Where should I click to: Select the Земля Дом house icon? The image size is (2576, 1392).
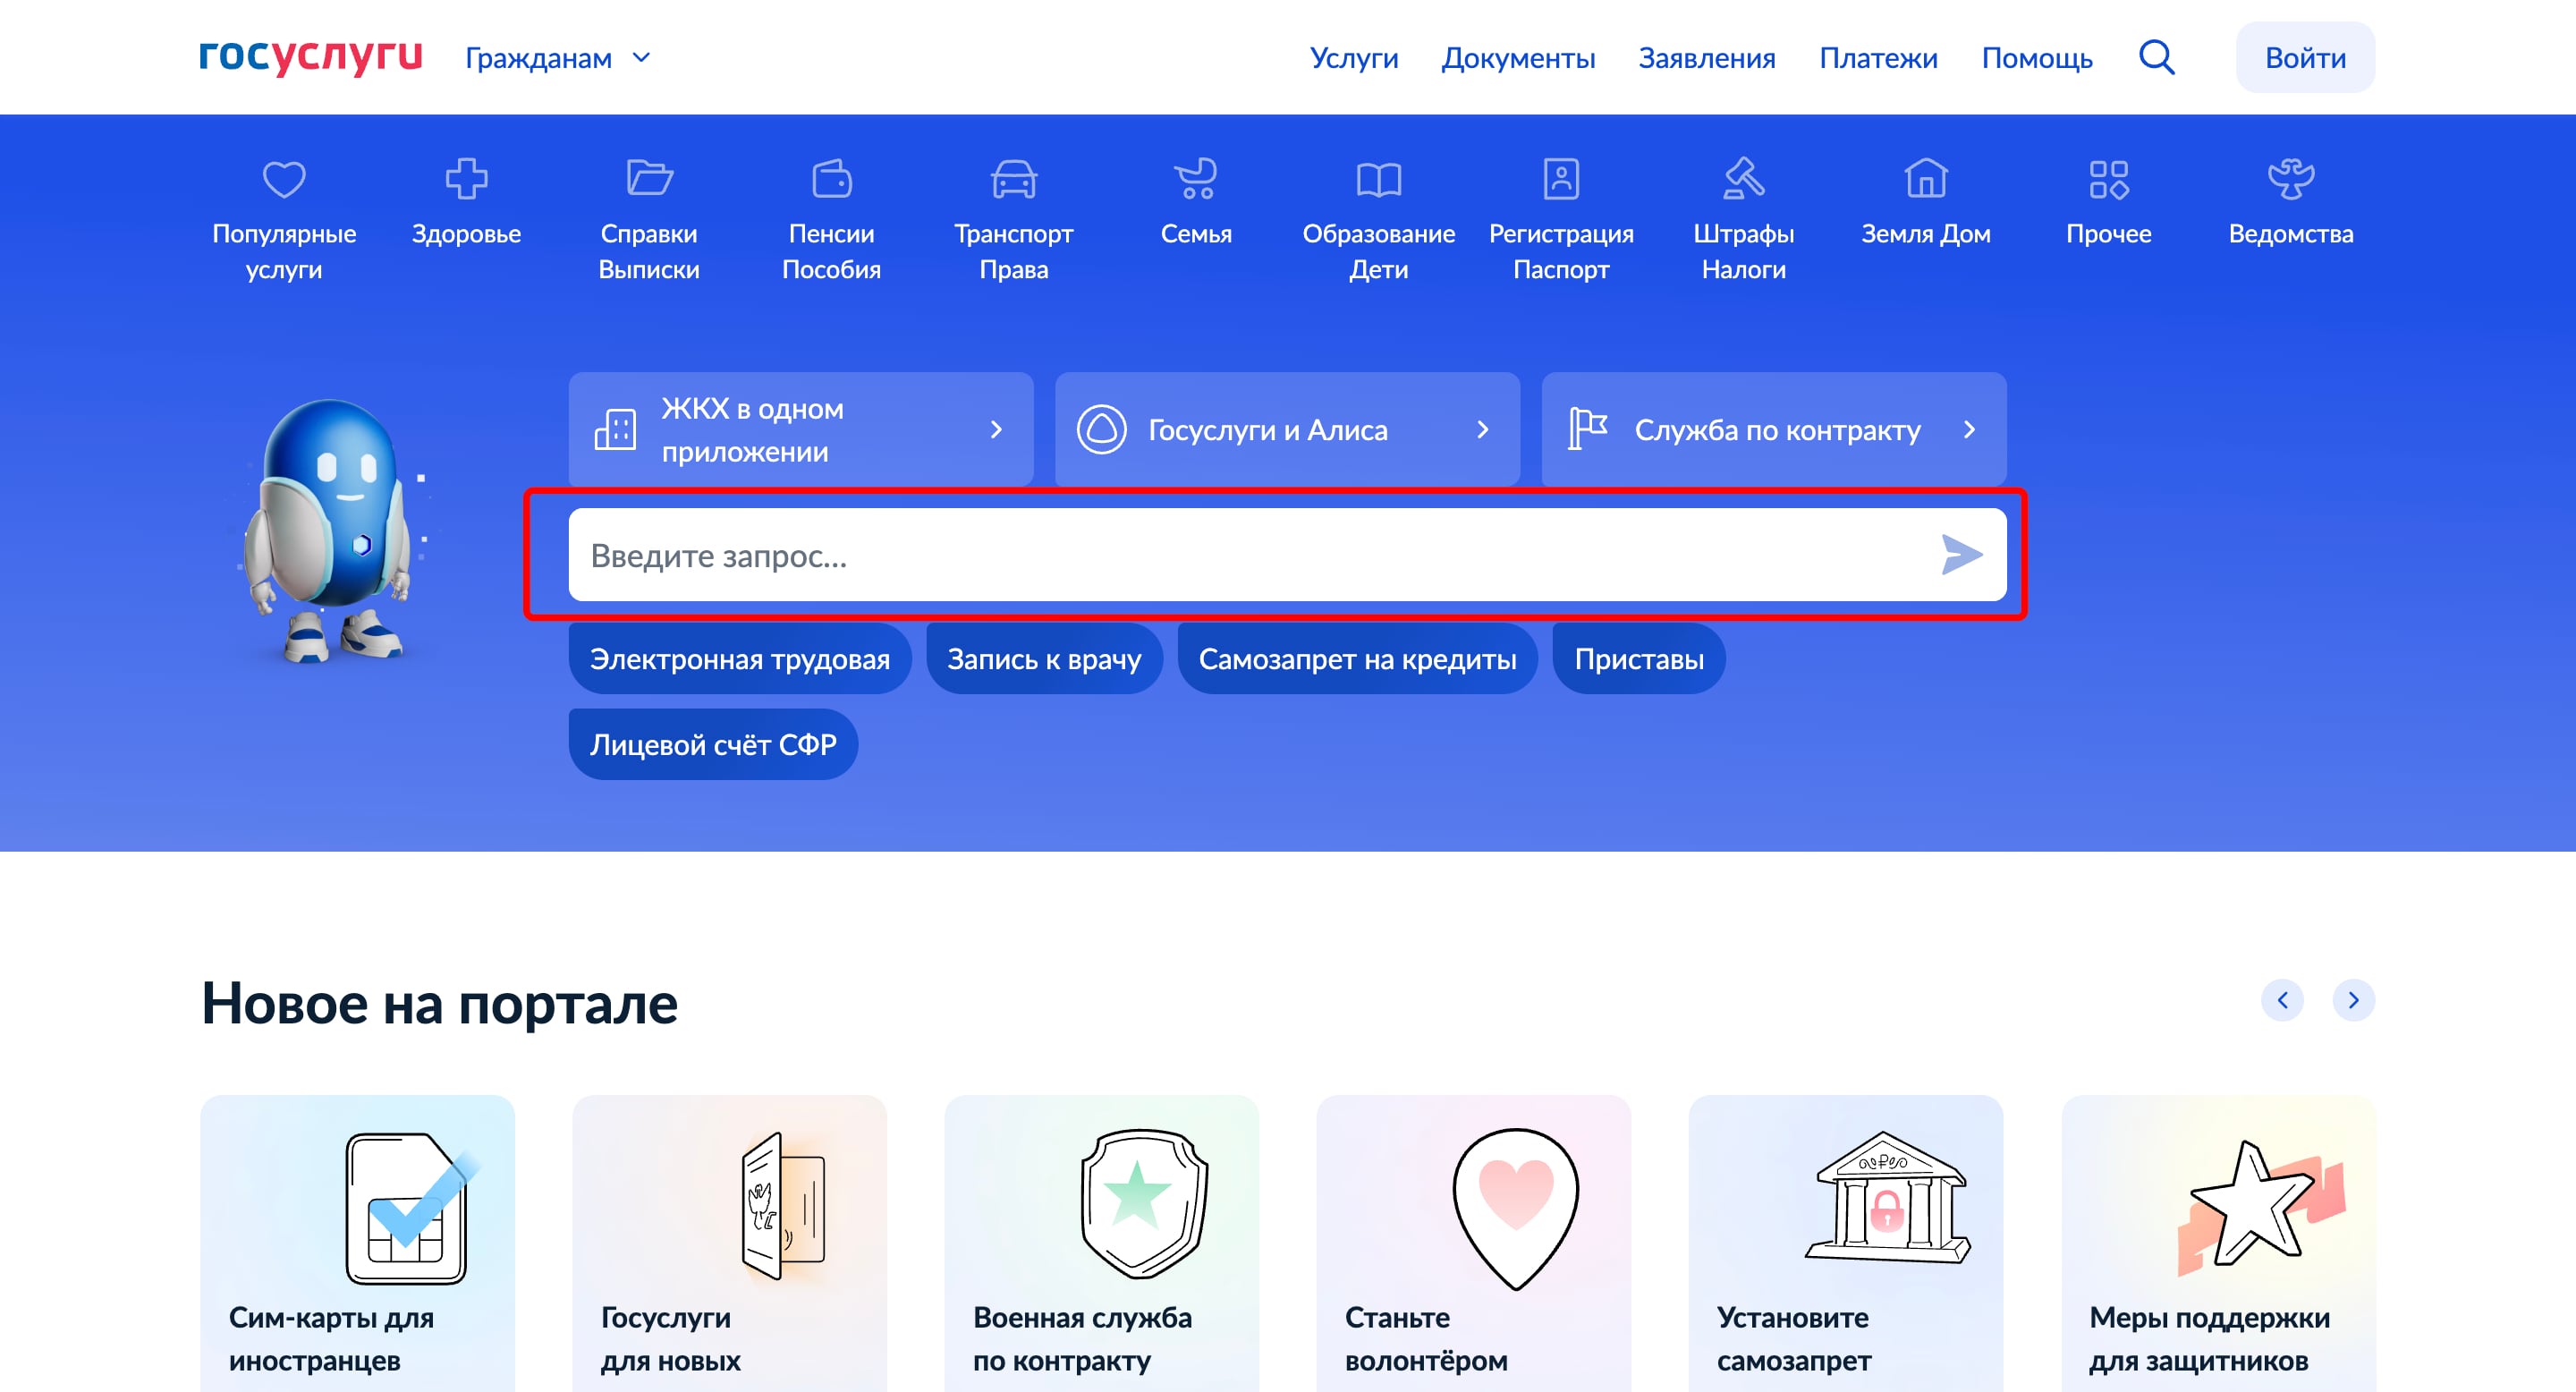(x=1926, y=179)
